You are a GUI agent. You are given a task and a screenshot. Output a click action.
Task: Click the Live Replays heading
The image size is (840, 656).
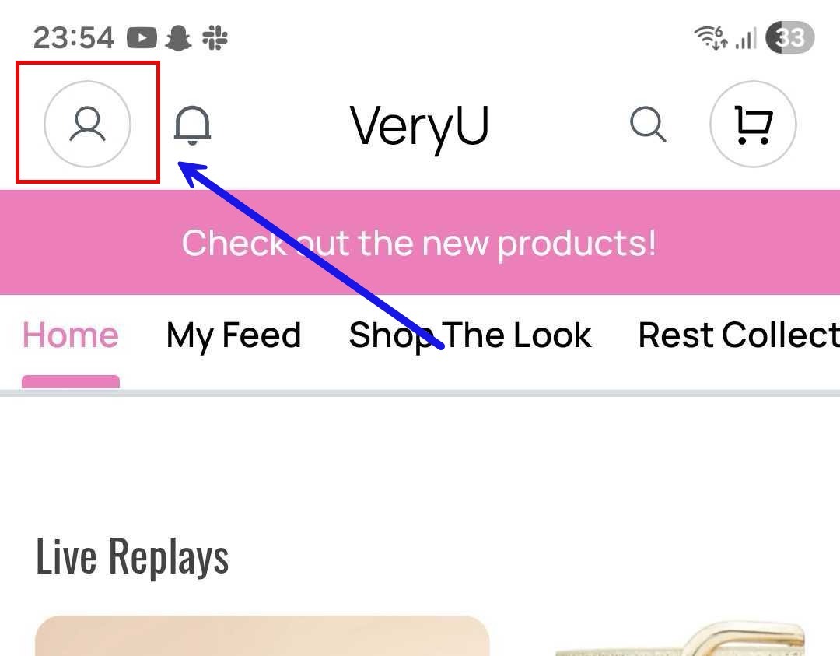131,557
